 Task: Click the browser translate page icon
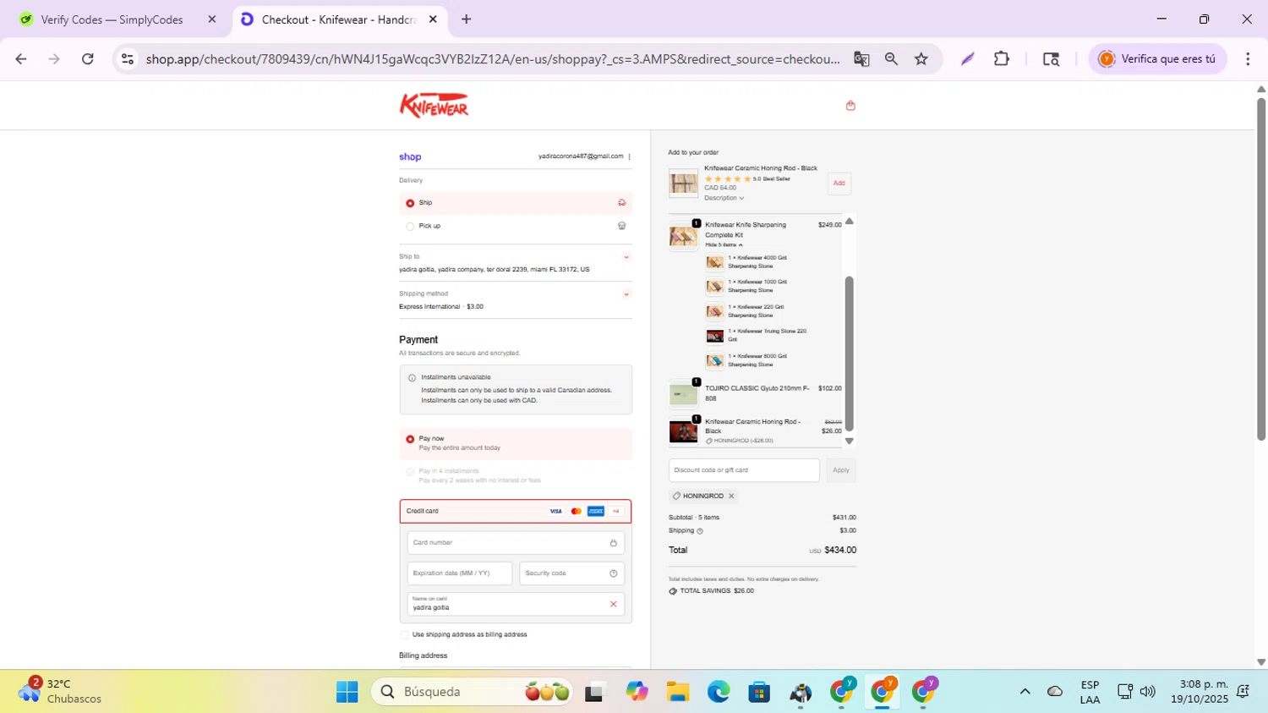coord(861,59)
